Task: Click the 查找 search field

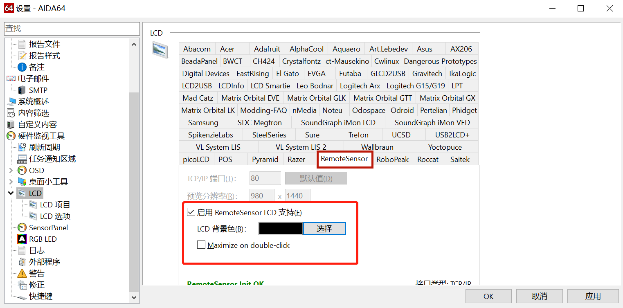Action: point(72,29)
